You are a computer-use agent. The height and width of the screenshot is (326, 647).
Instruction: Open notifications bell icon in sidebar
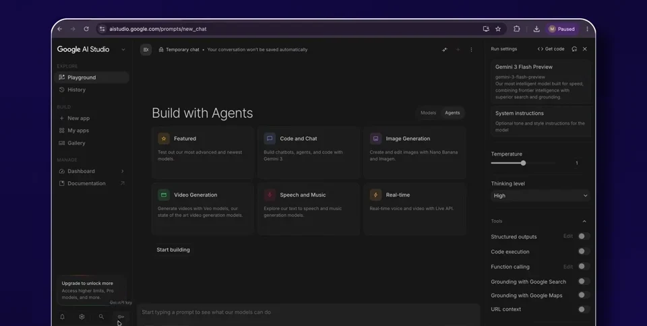point(62,317)
